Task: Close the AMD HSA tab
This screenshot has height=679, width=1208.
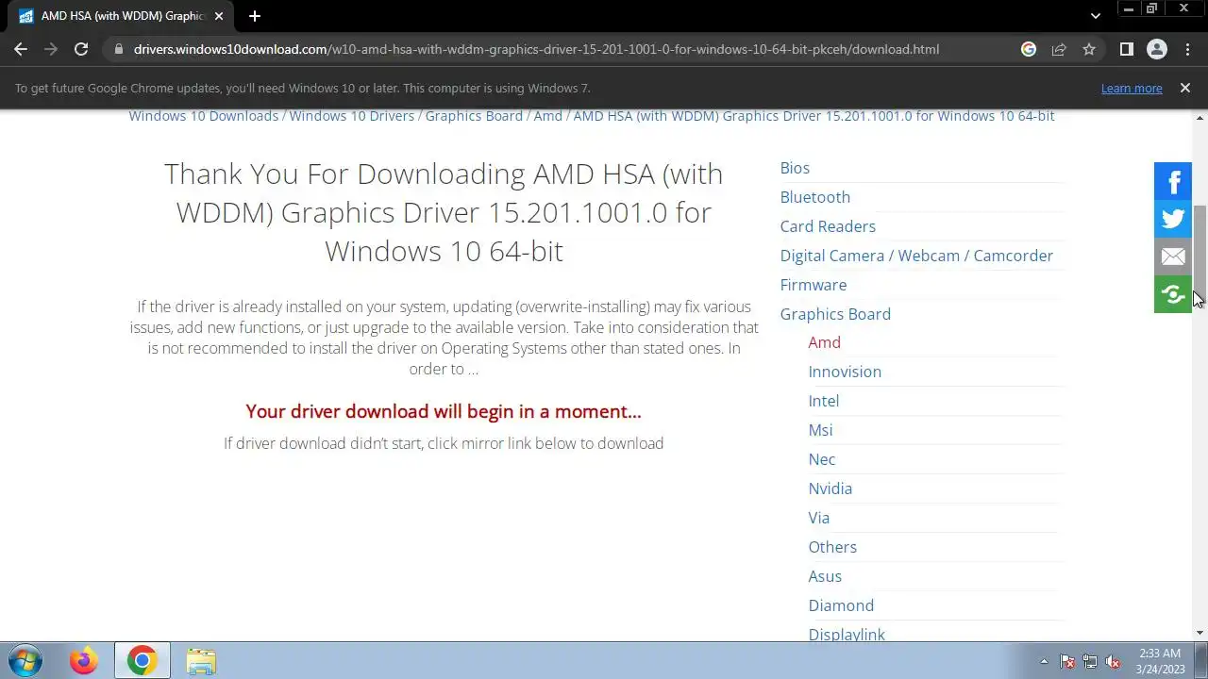Action: pos(219,16)
